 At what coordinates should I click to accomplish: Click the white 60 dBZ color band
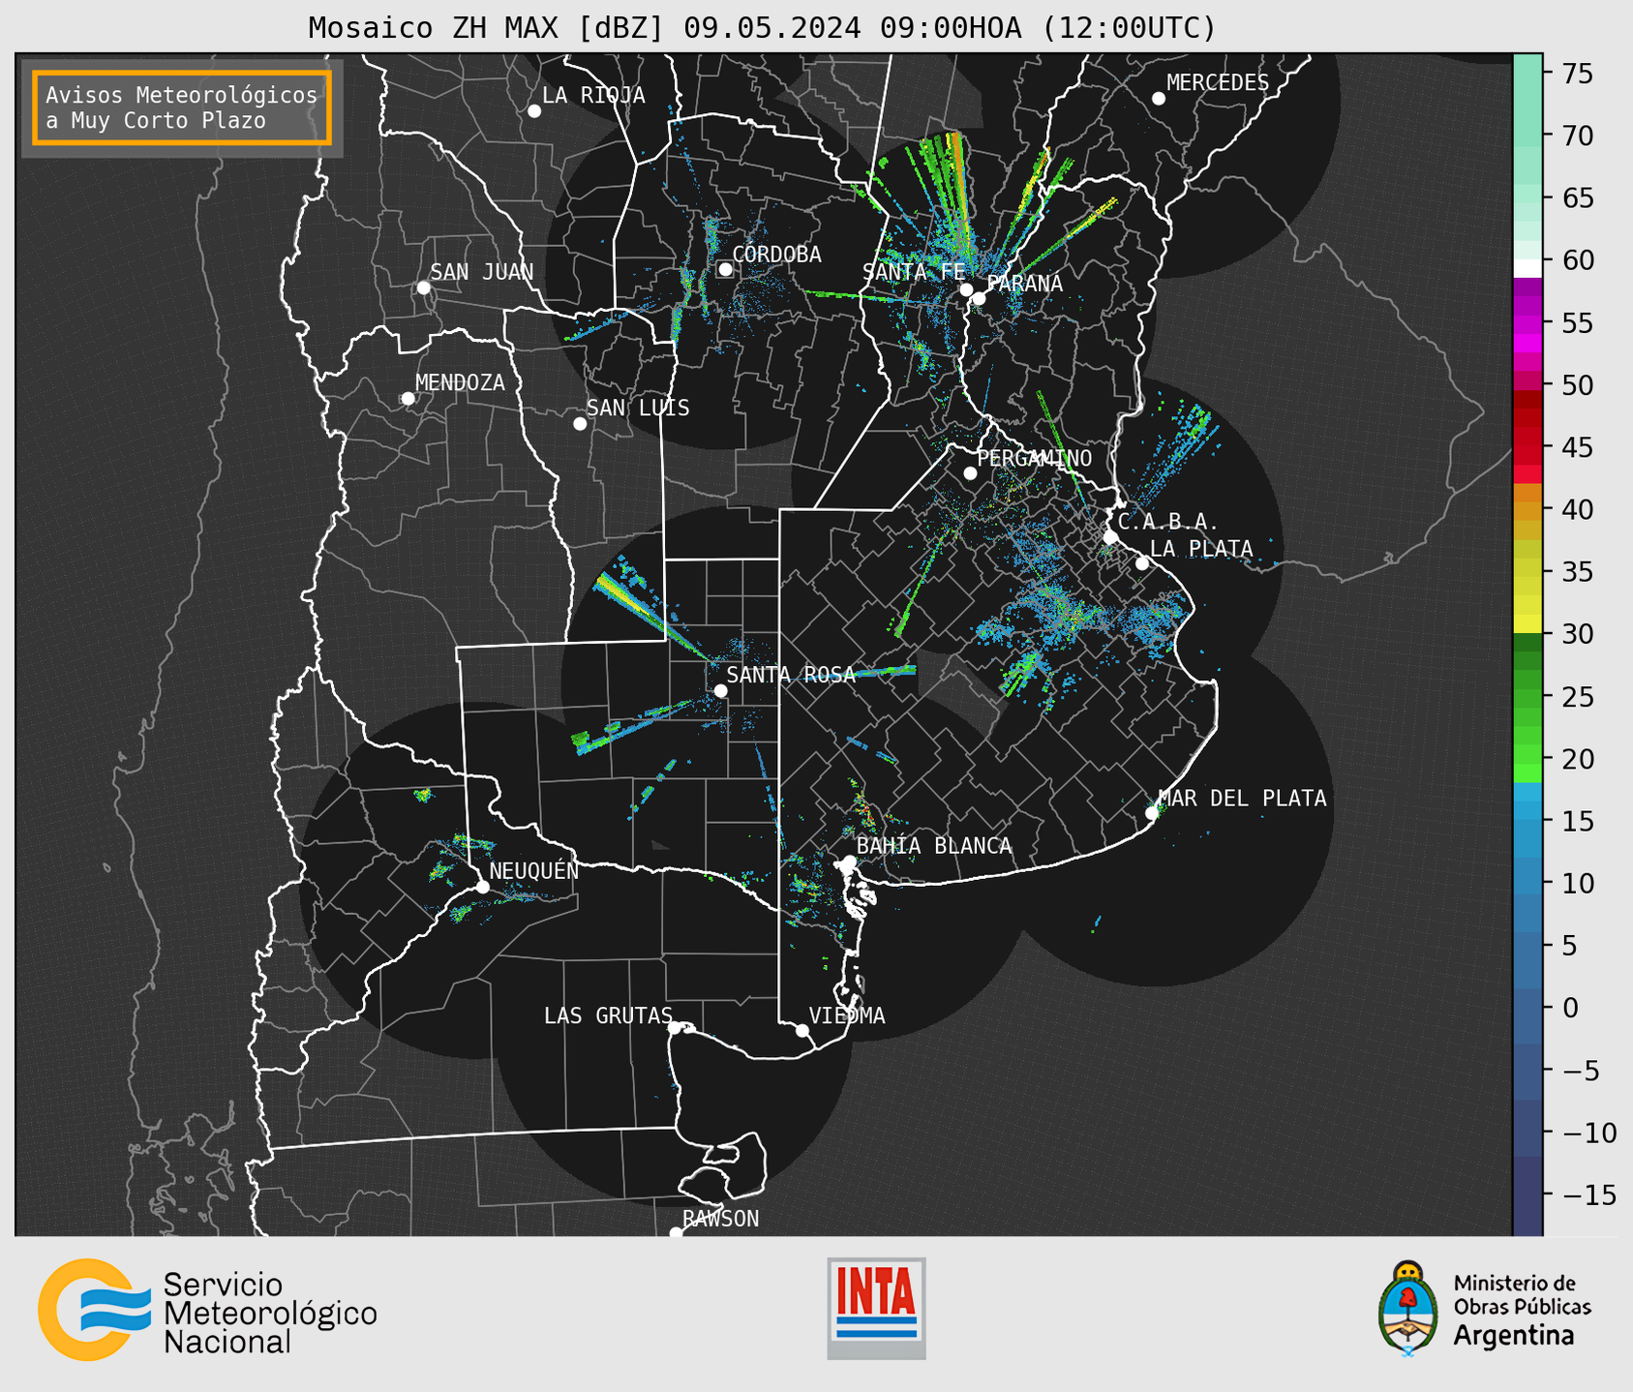click(1527, 268)
